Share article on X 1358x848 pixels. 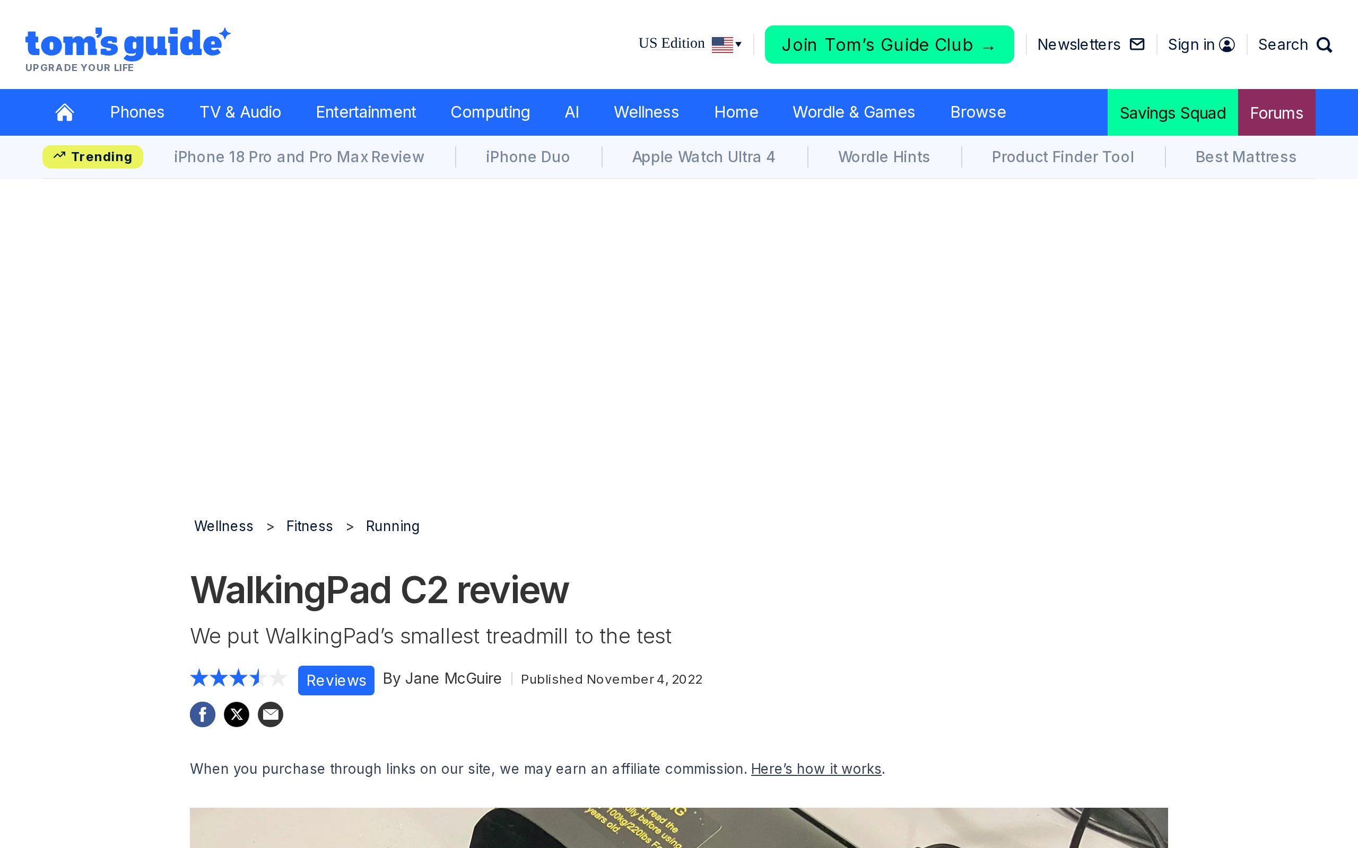tap(236, 714)
